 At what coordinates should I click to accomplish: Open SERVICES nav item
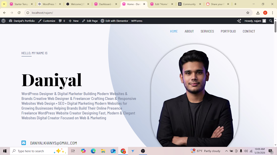click(207, 31)
